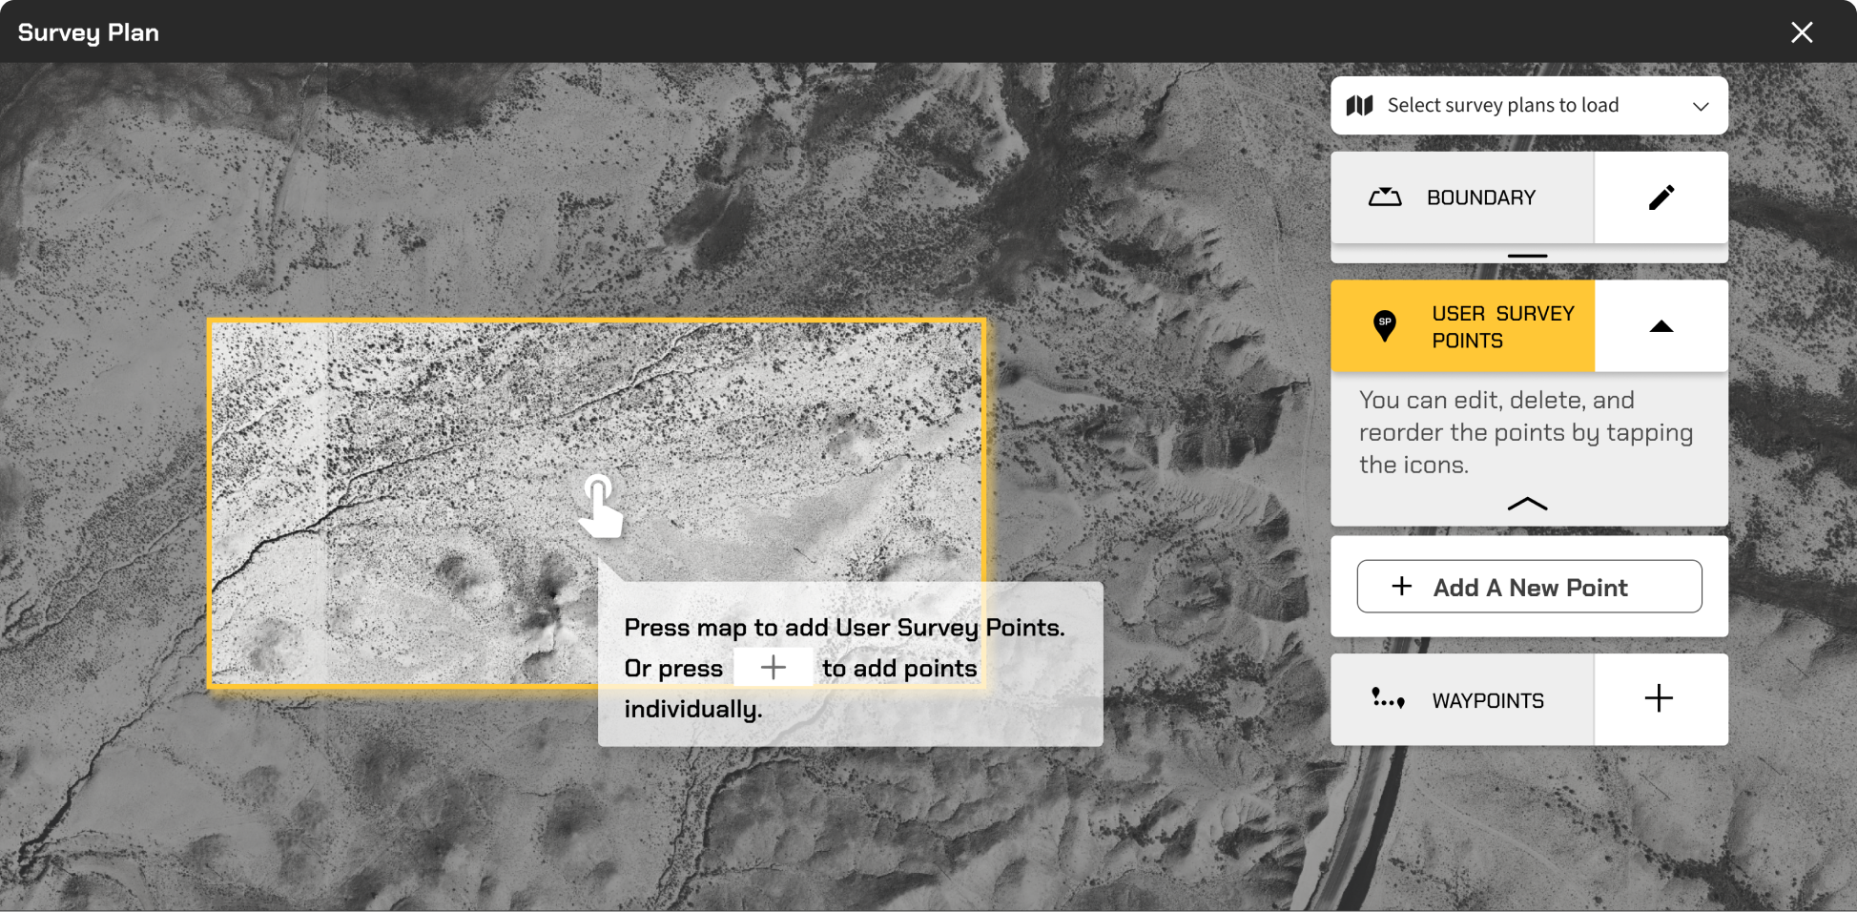The image size is (1857, 912).
Task: Click the 'Press map to add User Survey Points.' text
Action: pyautogui.click(x=844, y=628)
